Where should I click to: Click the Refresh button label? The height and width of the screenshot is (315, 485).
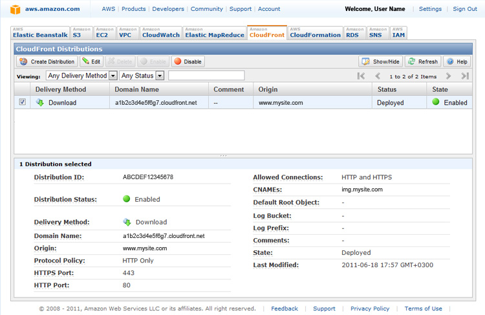(x=428, y=61)
